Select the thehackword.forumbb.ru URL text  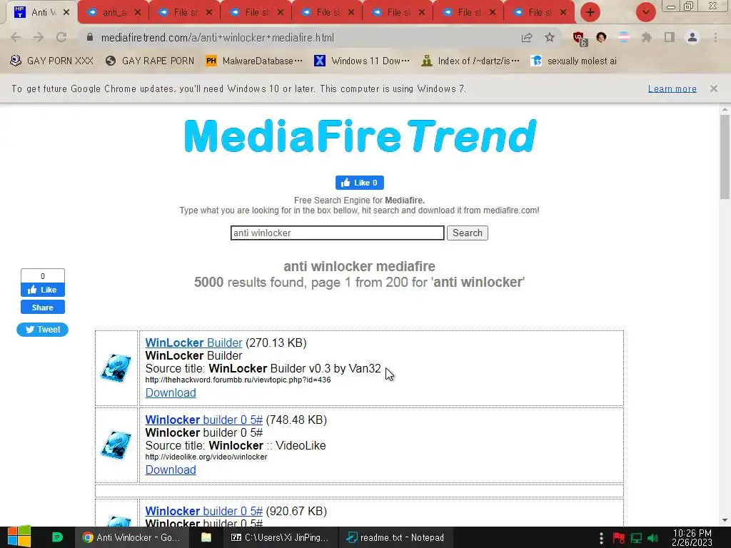pos(238,380)
